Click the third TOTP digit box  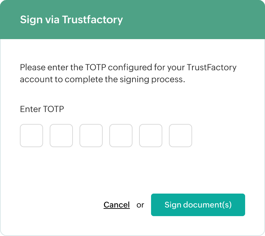pos(91,136)
